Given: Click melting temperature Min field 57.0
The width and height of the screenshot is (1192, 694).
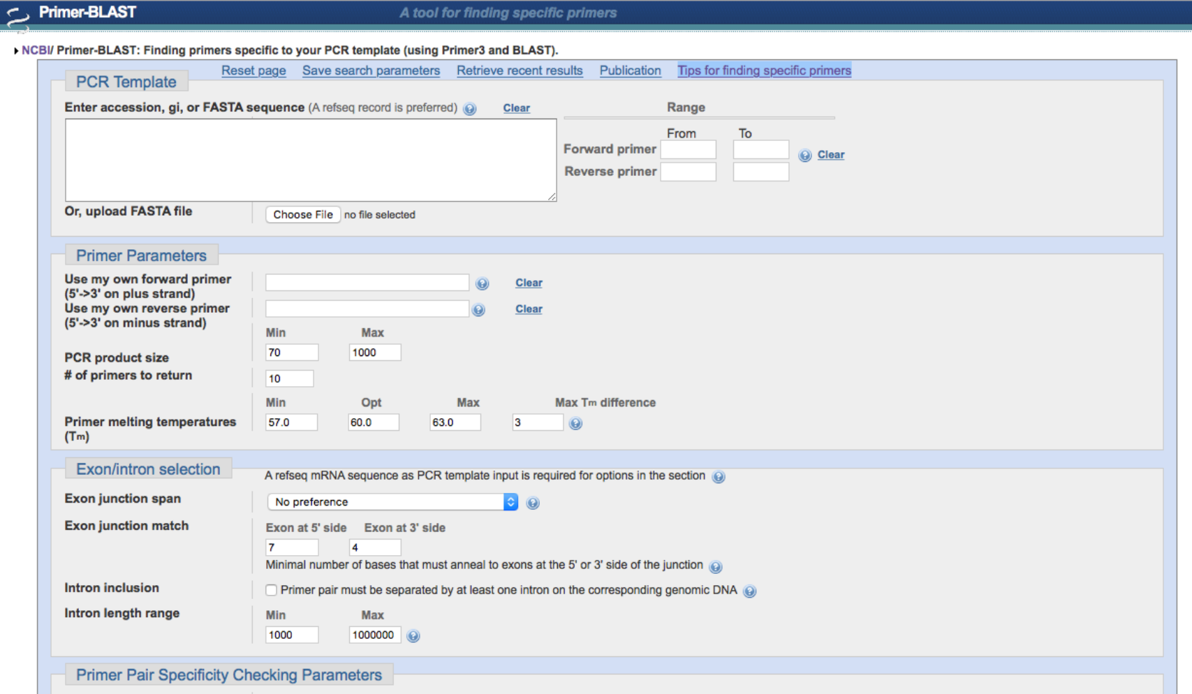Looking at the screenshot, I should (x=291, y=422).
